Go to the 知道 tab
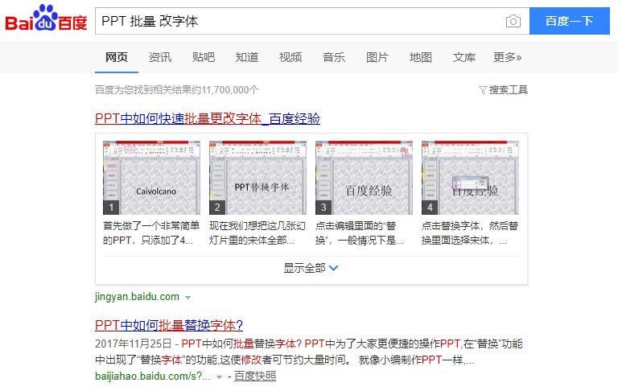The height and width of the screenshot is (391, 618). pos(247,58)
